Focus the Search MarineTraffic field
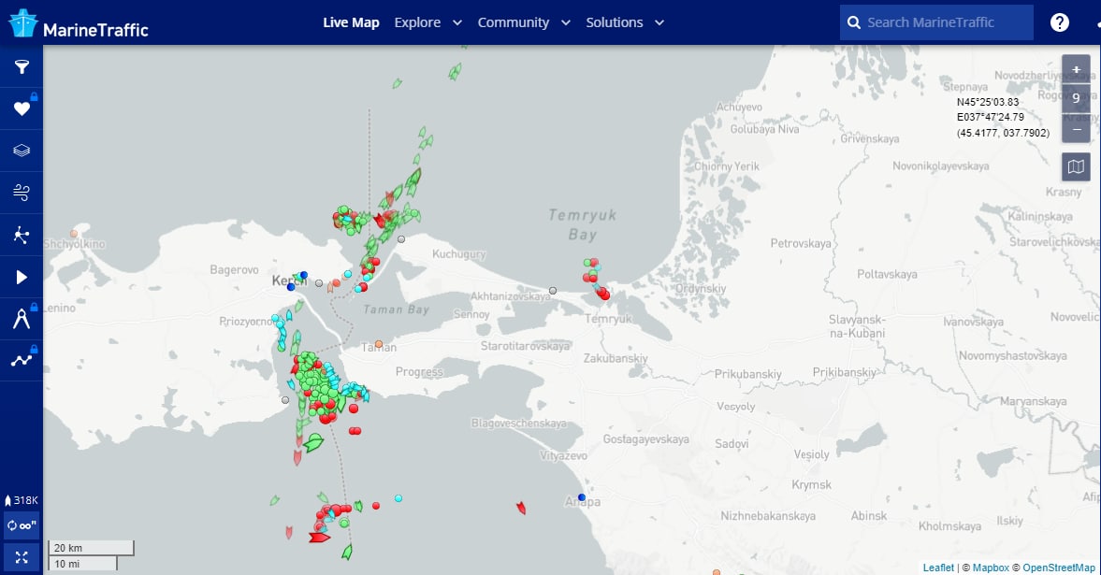The width and height of the screenshot is (1101, 575). point(936,22)
